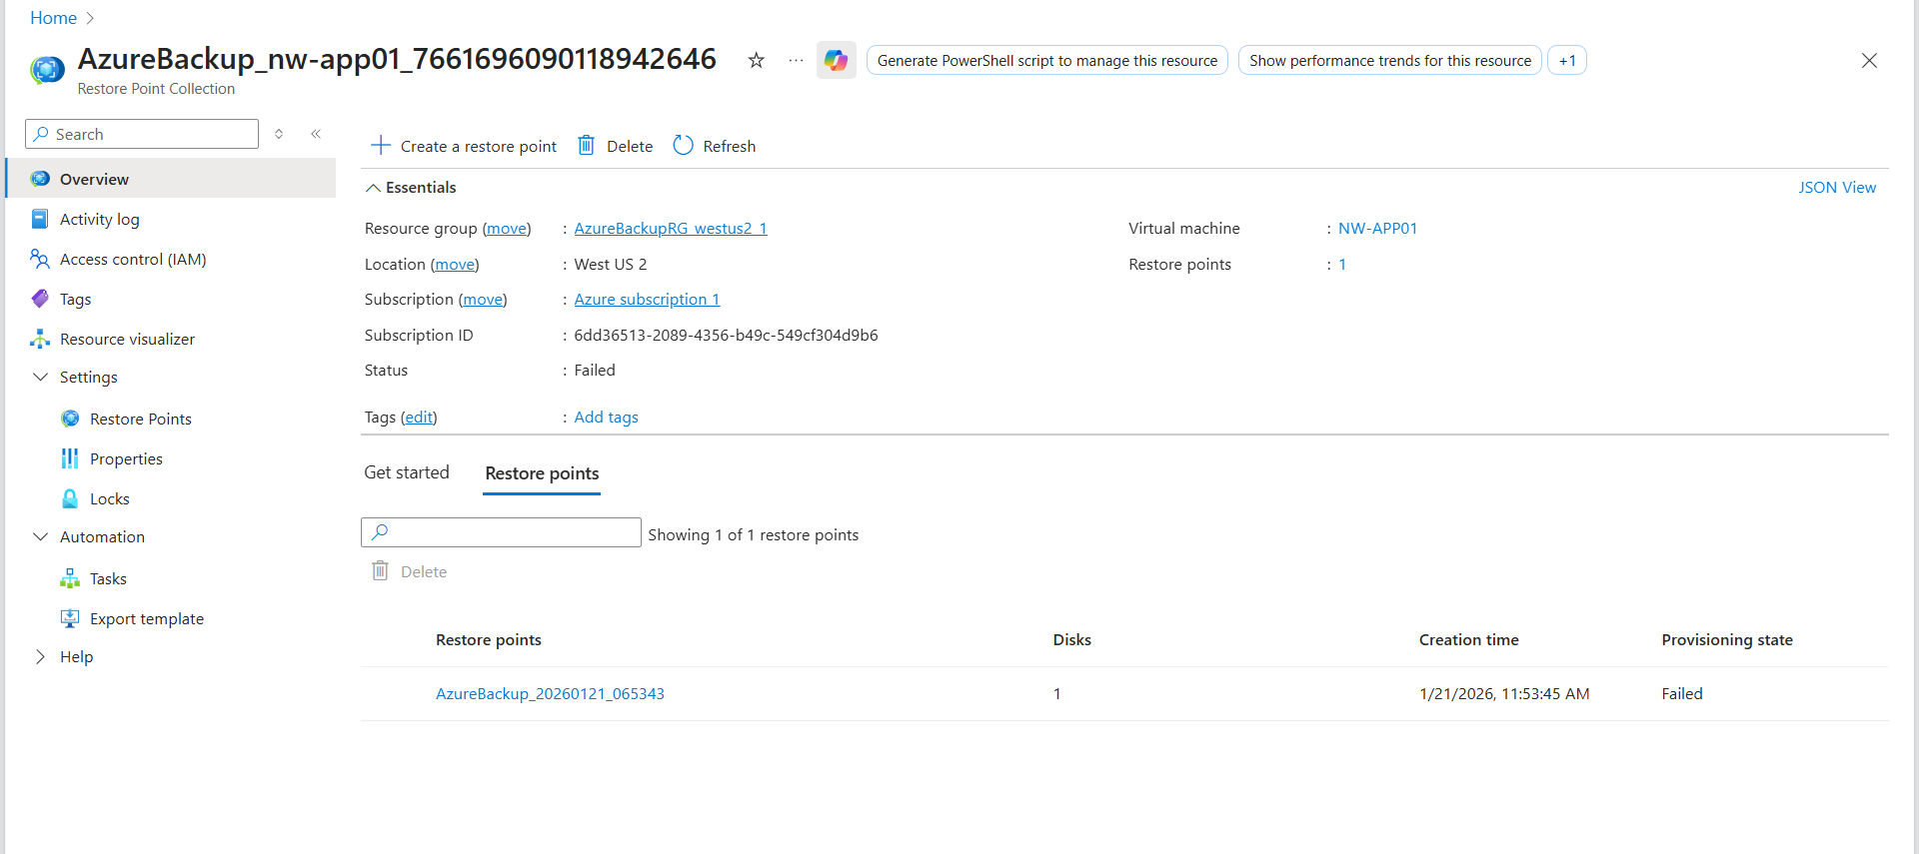This screenshot has width=1919, height=854.
Task: Select Overview in the sidebar
Action: pyautogui.click(x=171, y=179)
